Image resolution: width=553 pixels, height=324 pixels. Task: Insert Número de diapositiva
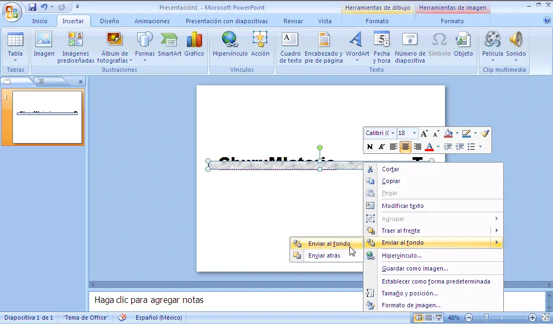[x=410, y=48]
